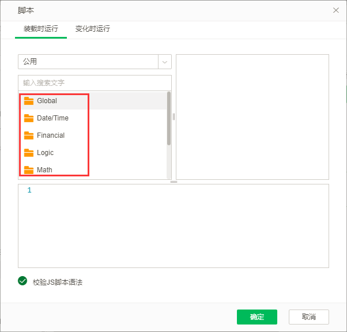The width and height of the screenshot is (347, 332).
Task: Cancel with the 取消 button
Action: [309, 317]
